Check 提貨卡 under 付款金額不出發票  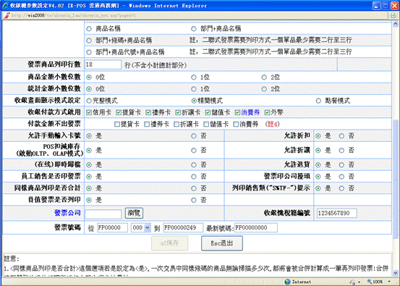point(117,125)
